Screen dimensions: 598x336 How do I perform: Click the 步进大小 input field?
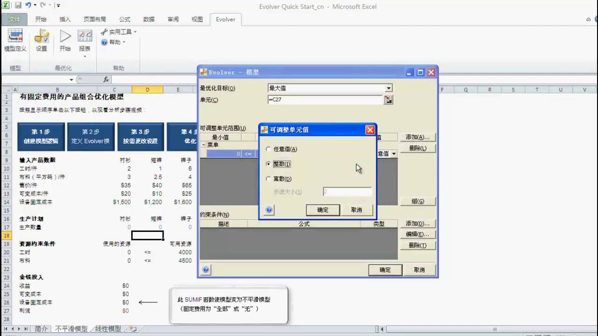coord(348,192)
